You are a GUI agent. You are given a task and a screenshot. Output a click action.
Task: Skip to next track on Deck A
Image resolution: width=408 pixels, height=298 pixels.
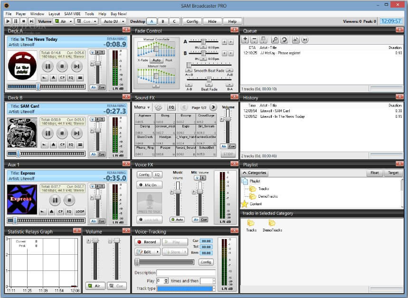(x=76, y=66)
